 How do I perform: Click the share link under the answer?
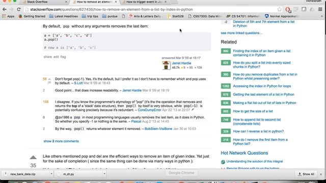47,56
